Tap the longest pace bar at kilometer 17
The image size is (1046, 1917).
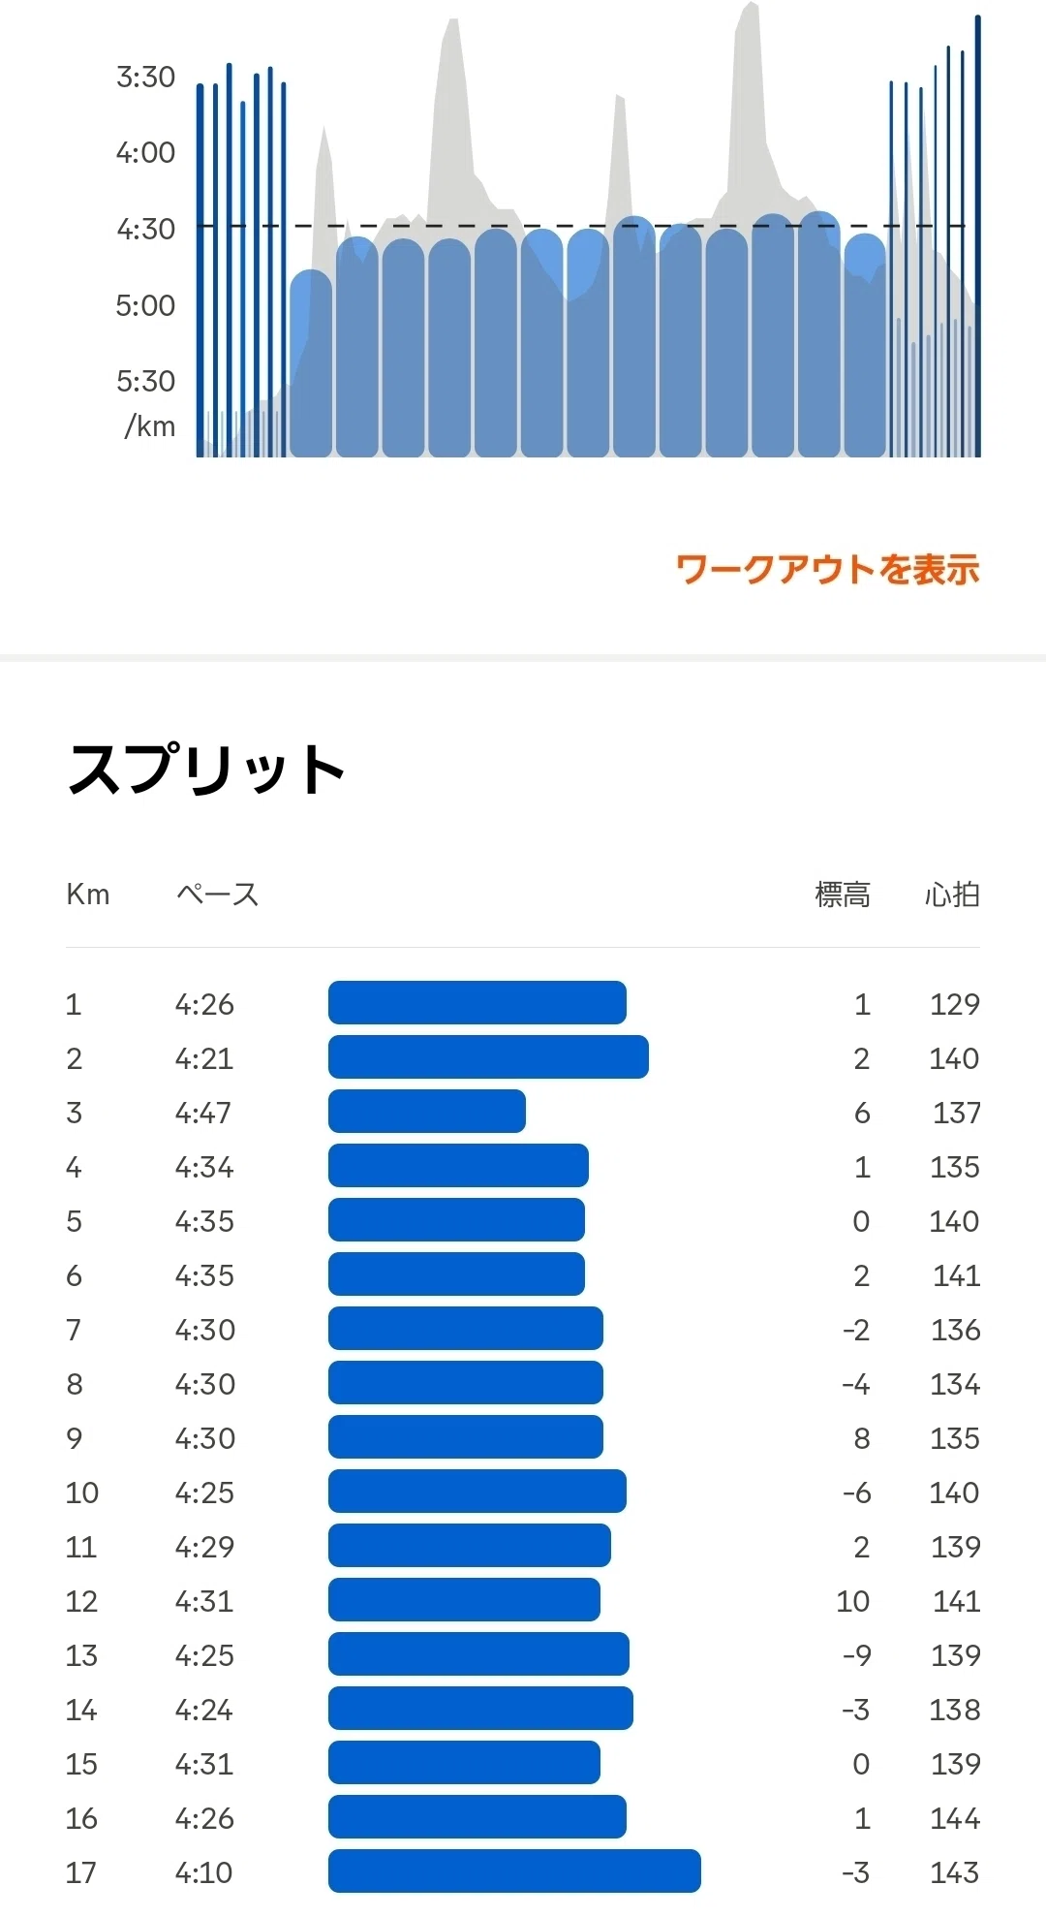tap(514, 1870)
